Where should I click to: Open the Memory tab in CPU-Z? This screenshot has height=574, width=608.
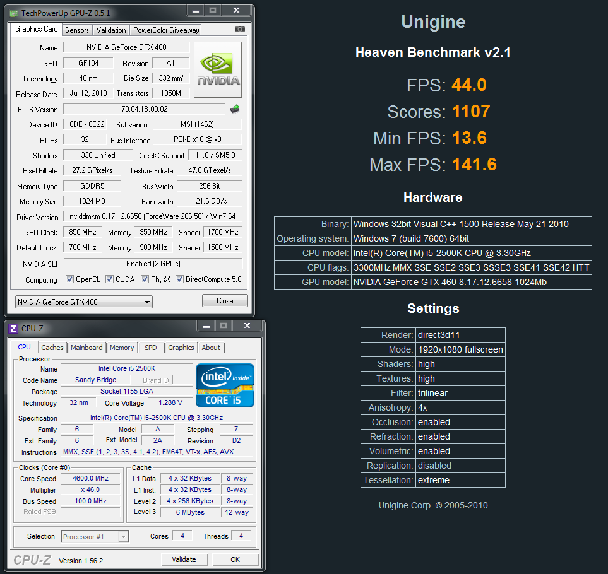(122, 348)
